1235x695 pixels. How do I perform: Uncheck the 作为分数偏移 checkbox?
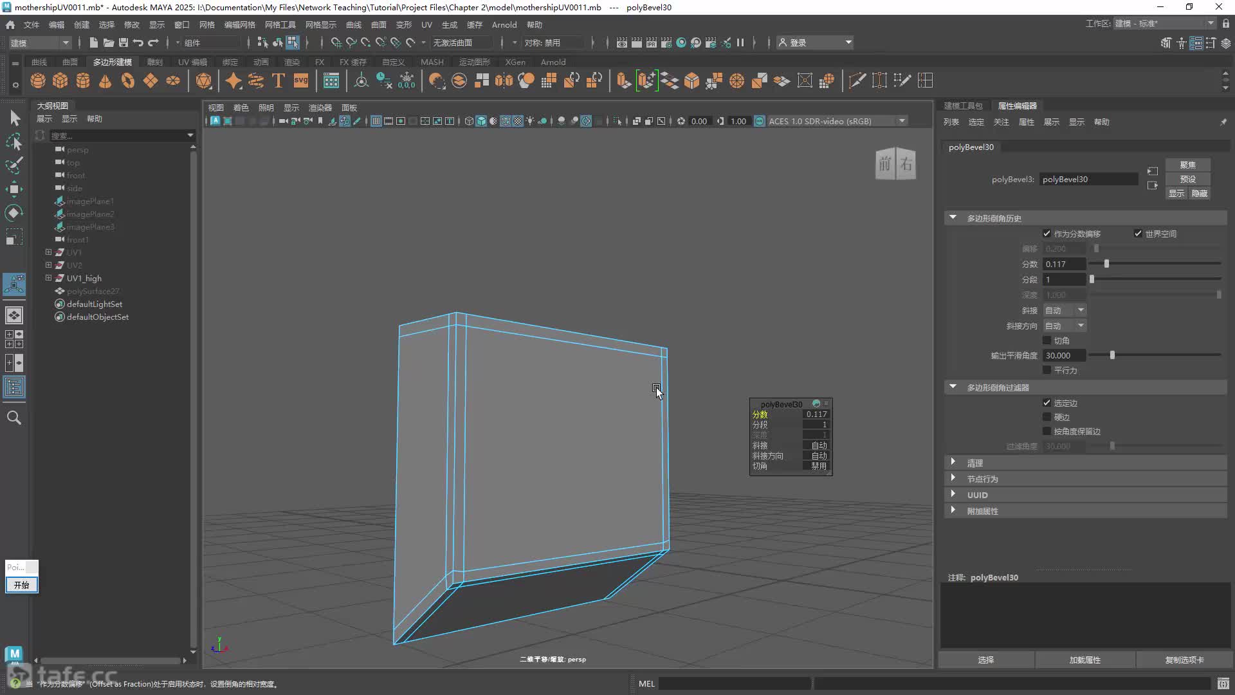pyautogui.click(x=1047, y=234)
